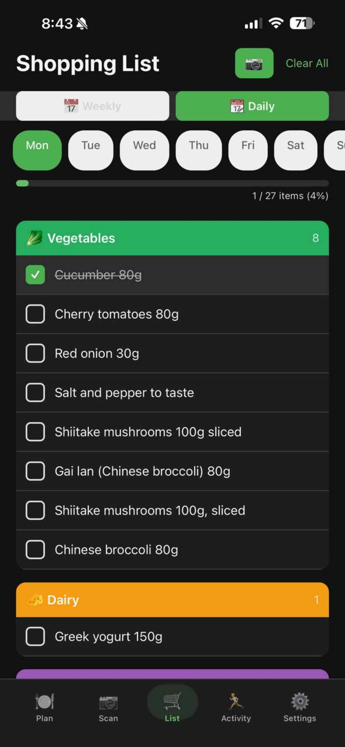Collapse the Vegetables category header
345x747 pixels.
(172, 238)
